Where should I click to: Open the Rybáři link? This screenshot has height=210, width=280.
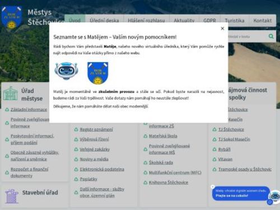tap(224, 150)
